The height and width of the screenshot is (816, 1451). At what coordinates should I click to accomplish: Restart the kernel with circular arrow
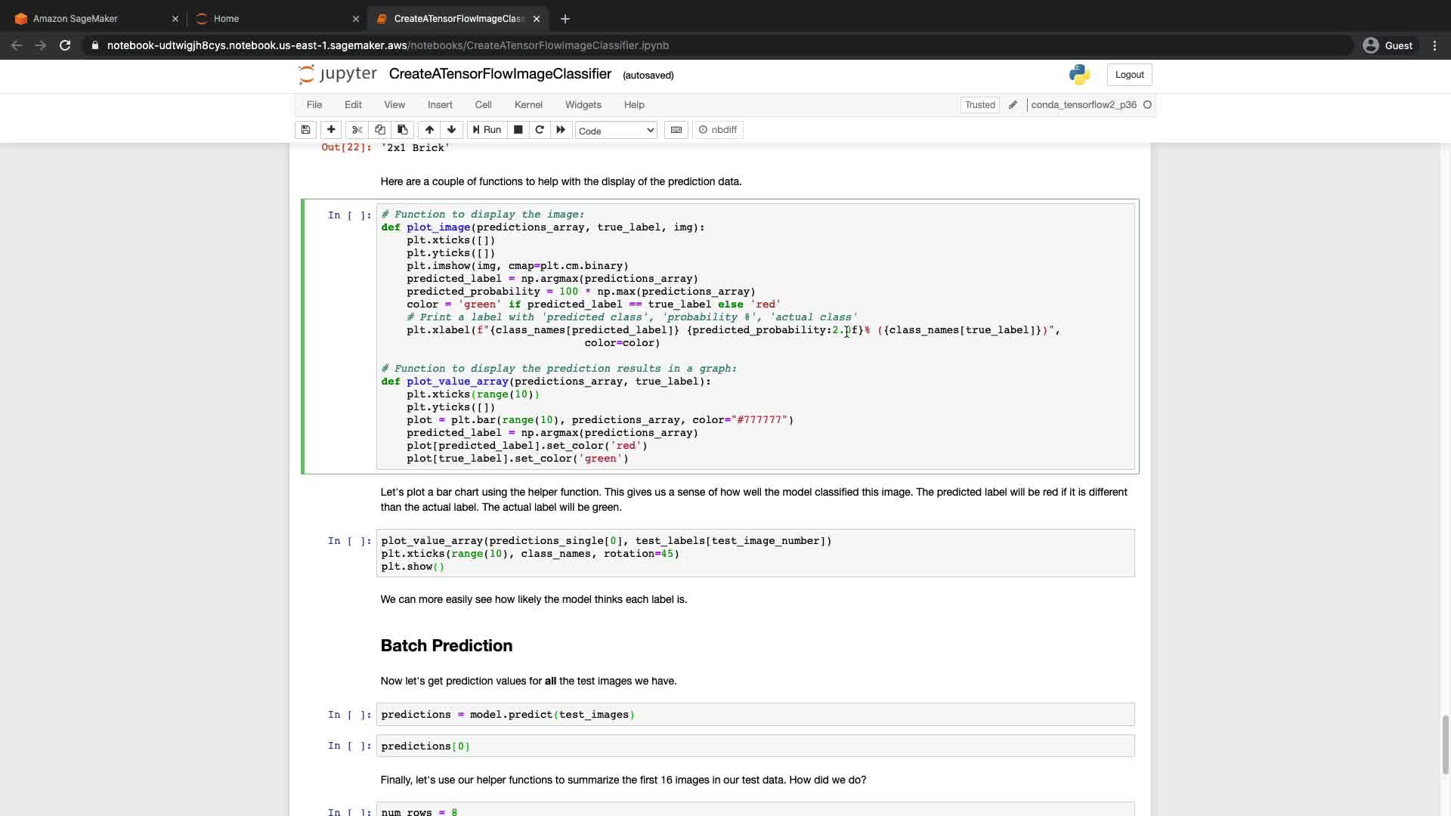click(540, 130)
